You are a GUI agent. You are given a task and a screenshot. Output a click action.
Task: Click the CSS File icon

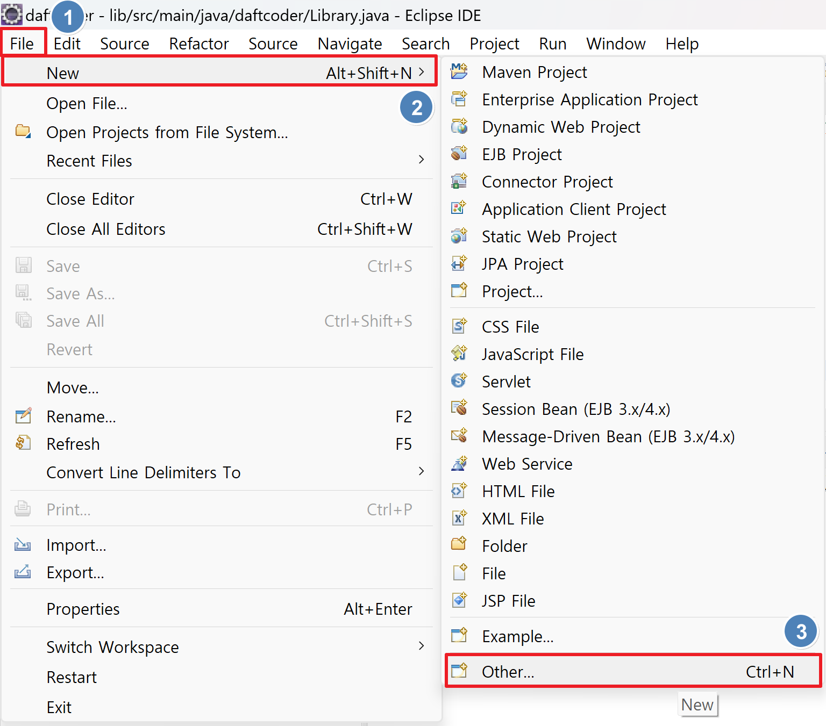(459, 326)
